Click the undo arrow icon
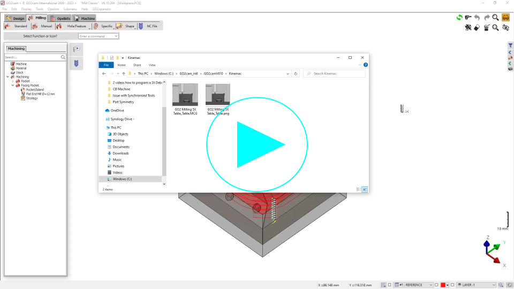 (x=477, y=18)
